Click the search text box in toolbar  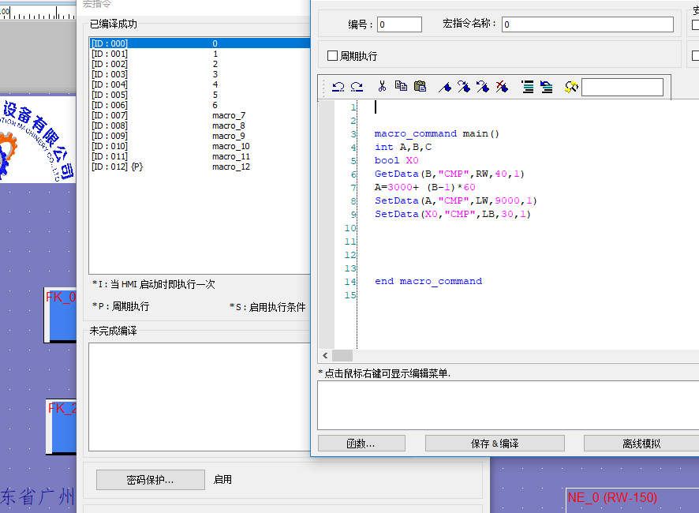[622, 87]
